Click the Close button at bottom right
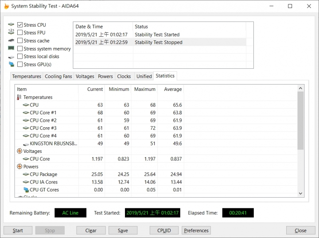This screenshot has width=319, height=238. (301, 230)
